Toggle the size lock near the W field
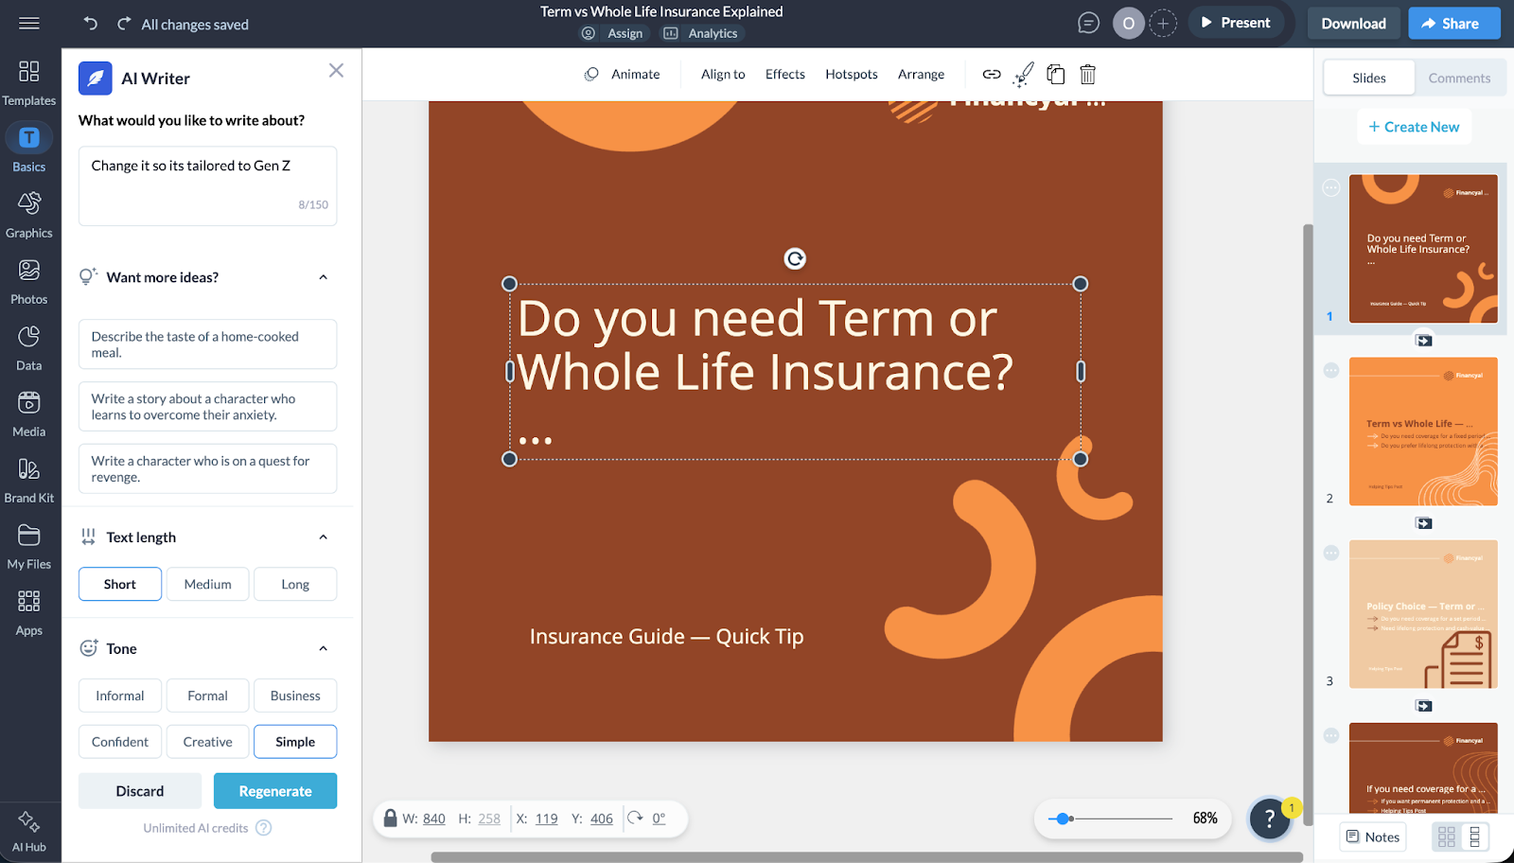1514x863 pixels. click(390, 819)
